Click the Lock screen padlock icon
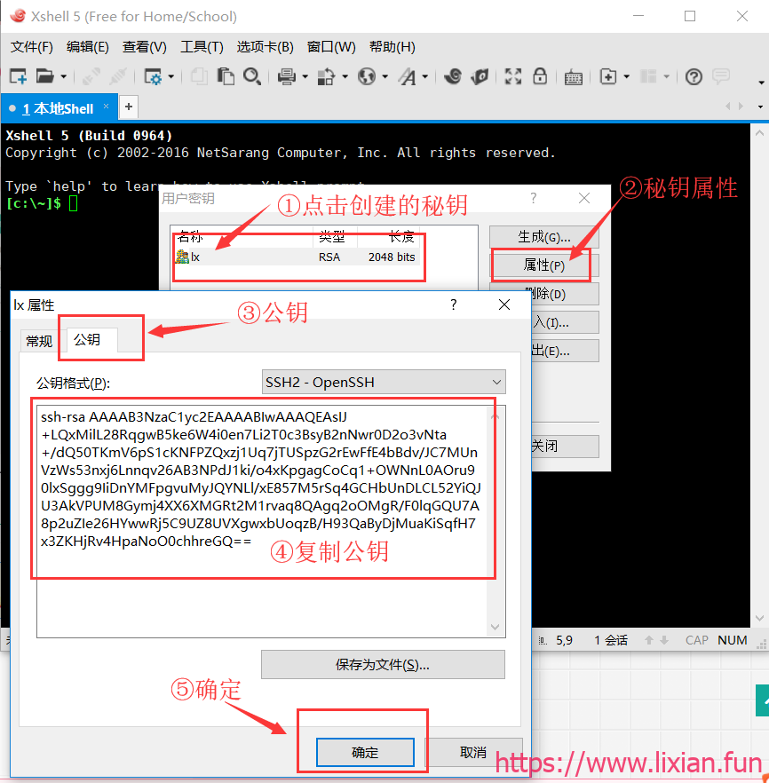The image size is (769, 783). pos(540,76)
